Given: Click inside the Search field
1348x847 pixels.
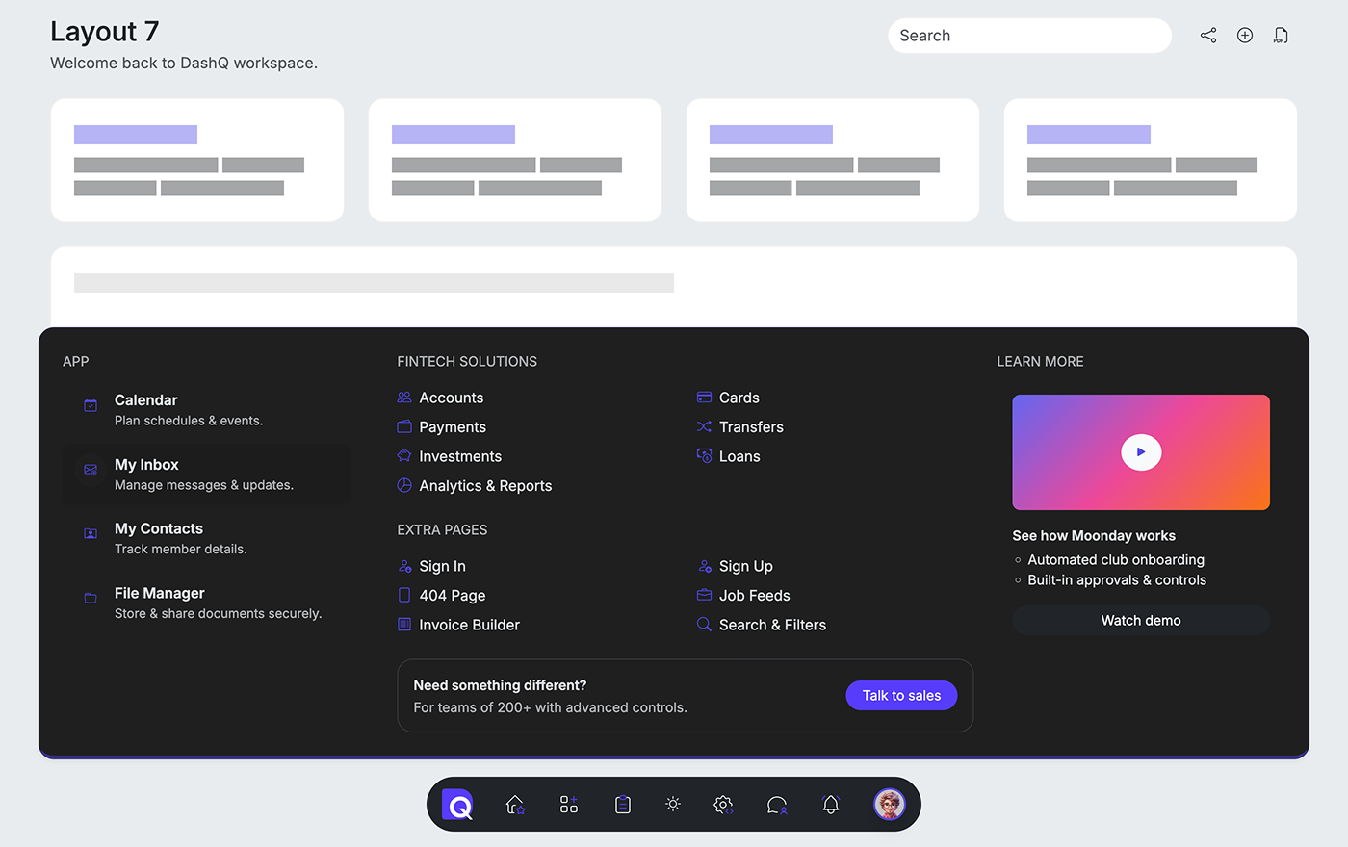Looking at the screenshot, I should [x=1029, y=35].
